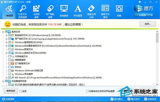
Task: Expand Windows系统日志文件 node
Action: [x=6, y=53]
